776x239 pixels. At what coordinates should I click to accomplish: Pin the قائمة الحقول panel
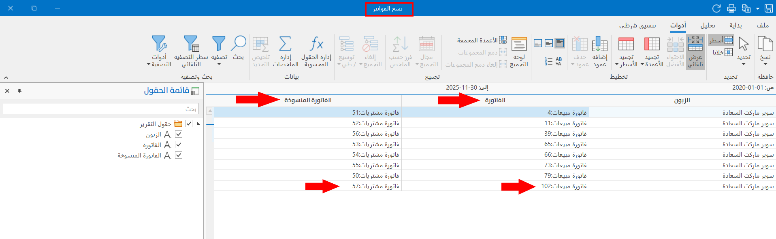coord(19,91)
